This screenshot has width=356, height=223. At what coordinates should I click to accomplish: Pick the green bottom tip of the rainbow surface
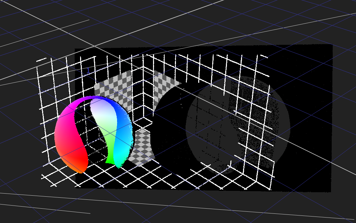point(110,160)
